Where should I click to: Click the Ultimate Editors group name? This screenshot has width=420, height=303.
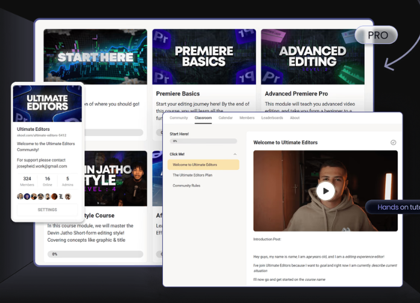[x=33, y=129]
